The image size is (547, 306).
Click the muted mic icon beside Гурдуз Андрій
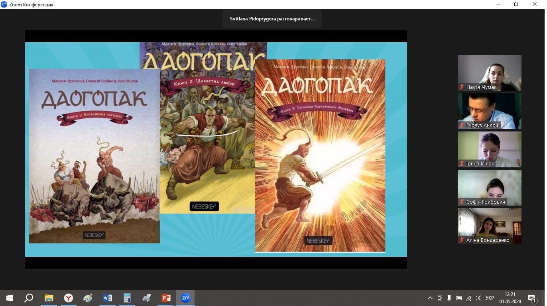click(x=462, y=125)
